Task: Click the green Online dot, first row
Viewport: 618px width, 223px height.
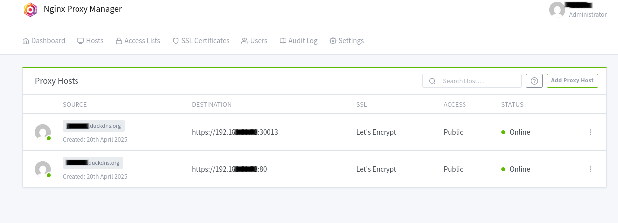Action: (503, 132)
